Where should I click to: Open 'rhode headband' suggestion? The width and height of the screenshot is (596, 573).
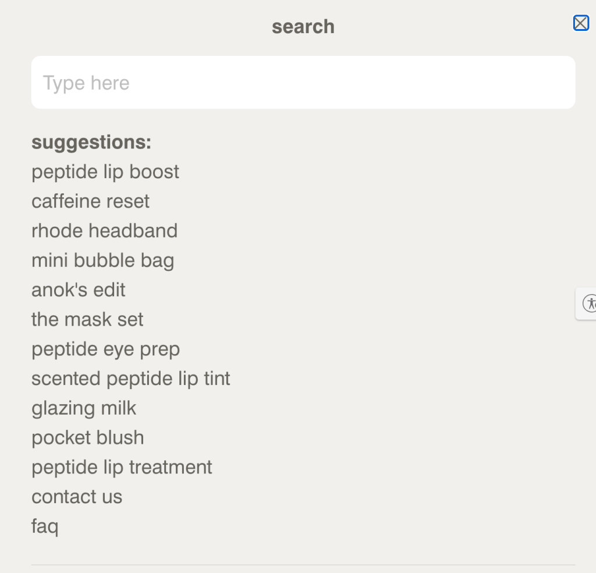(x=105, y=231)
